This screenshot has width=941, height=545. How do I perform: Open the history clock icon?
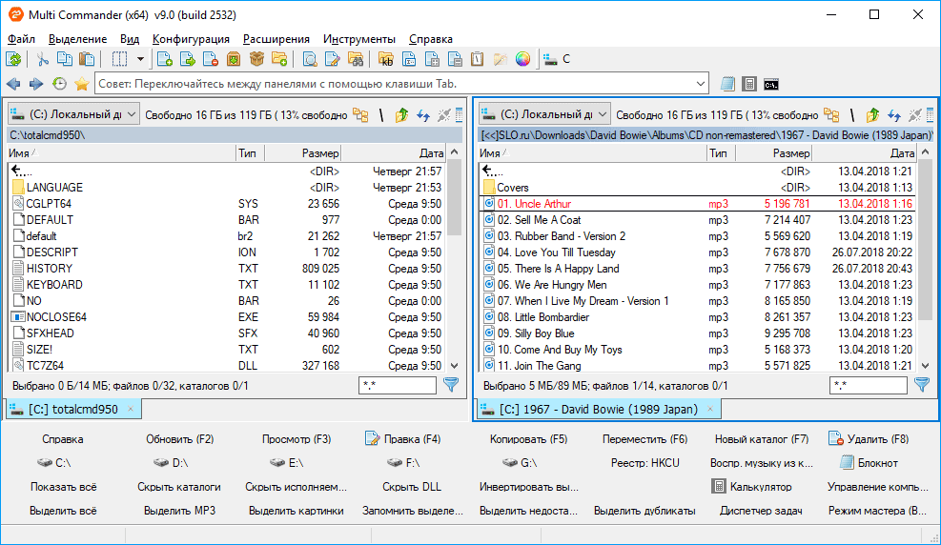click(59, 84)
